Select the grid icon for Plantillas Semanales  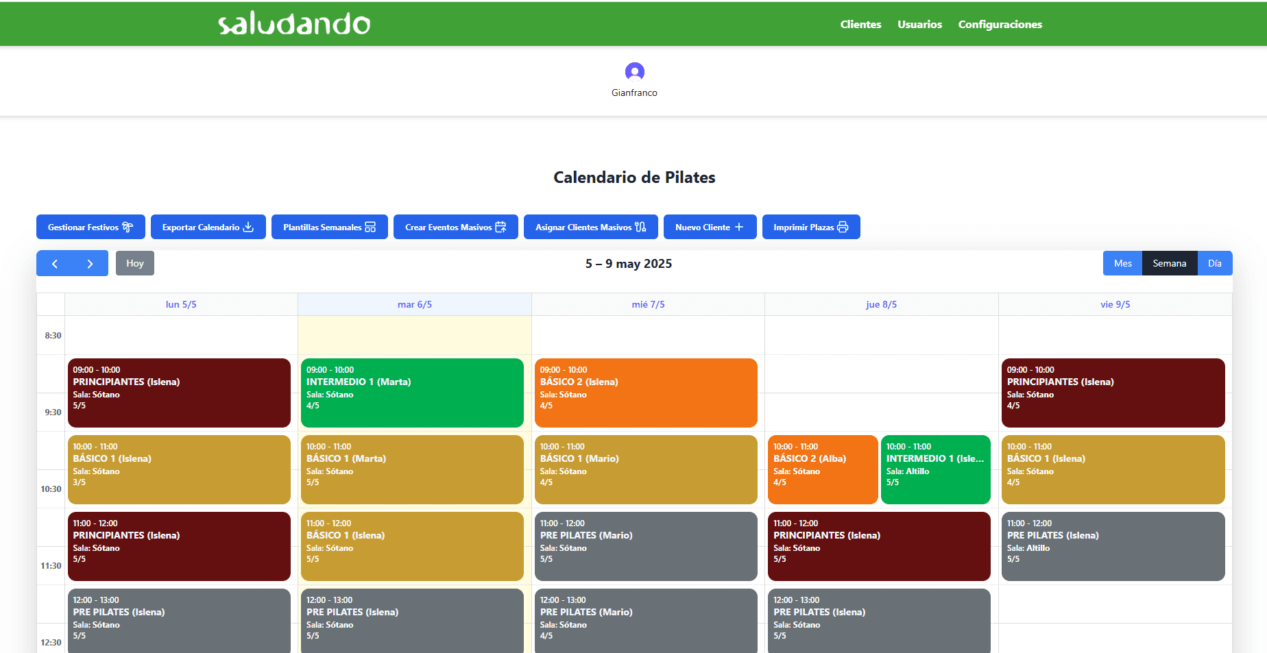(371, 227)
